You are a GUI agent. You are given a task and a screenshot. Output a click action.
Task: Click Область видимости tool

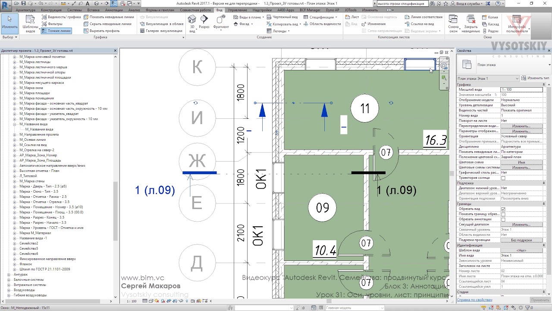[x=322, y=24]
